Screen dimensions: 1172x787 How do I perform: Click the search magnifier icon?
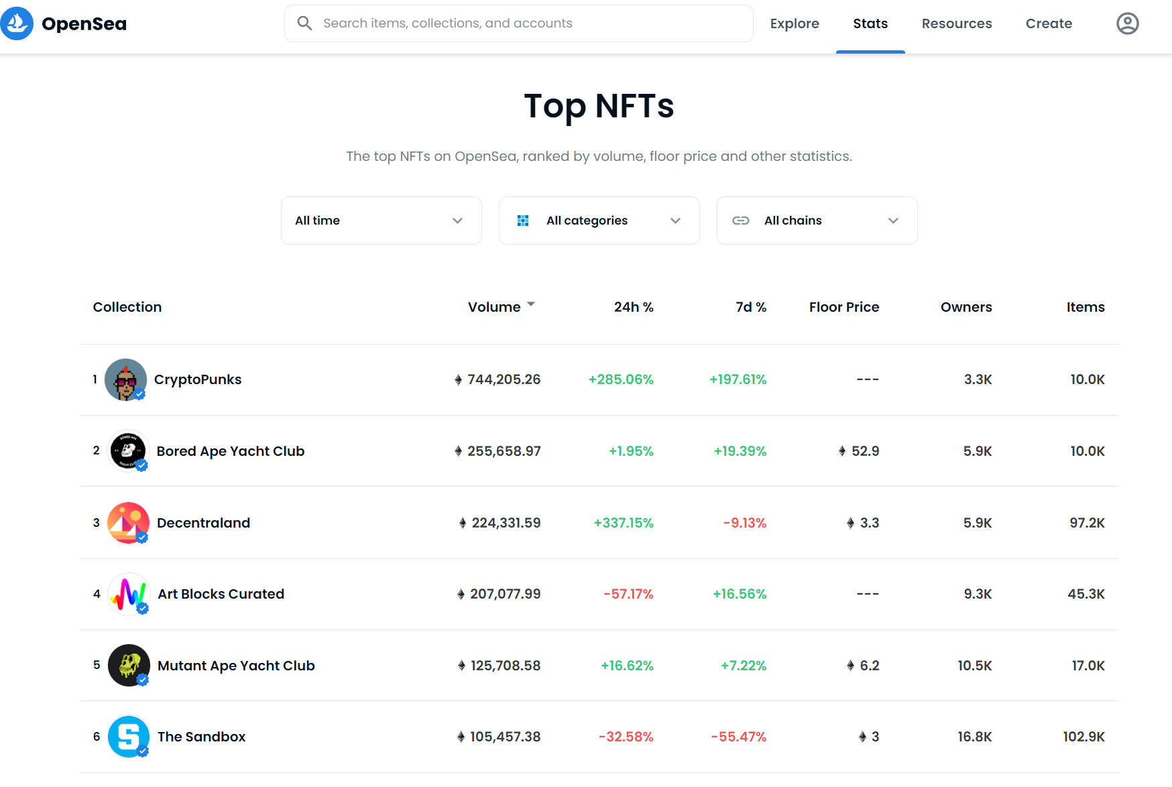[304, 23]
